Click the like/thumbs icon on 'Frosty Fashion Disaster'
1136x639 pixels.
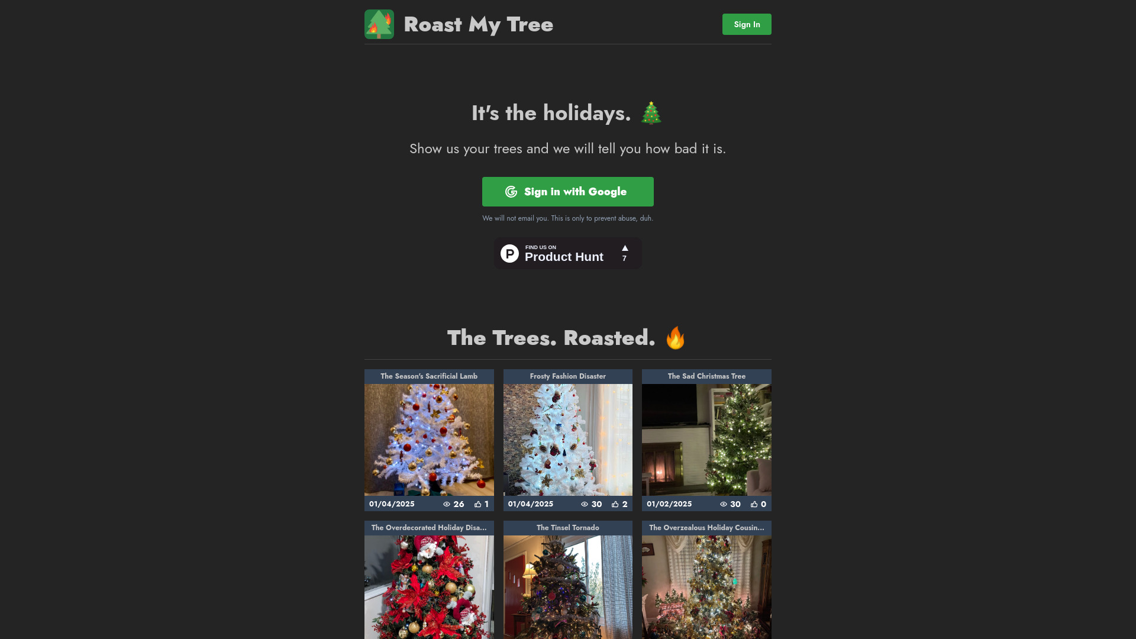[x=615, y=504]
